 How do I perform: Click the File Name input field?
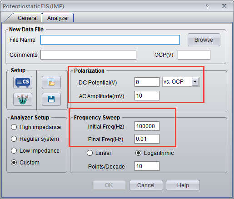click(110, 40)
